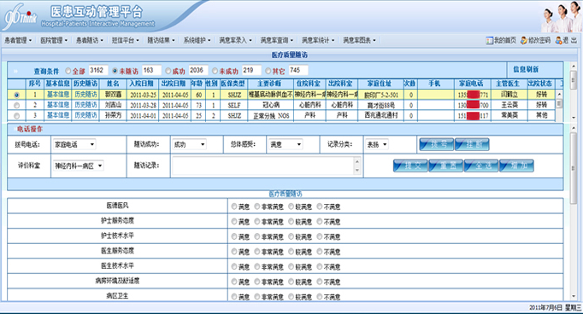This screenshot has width=583, height=314.
Task: Click patient table scrollbar down arrow
Action: [x=559, y=118]
